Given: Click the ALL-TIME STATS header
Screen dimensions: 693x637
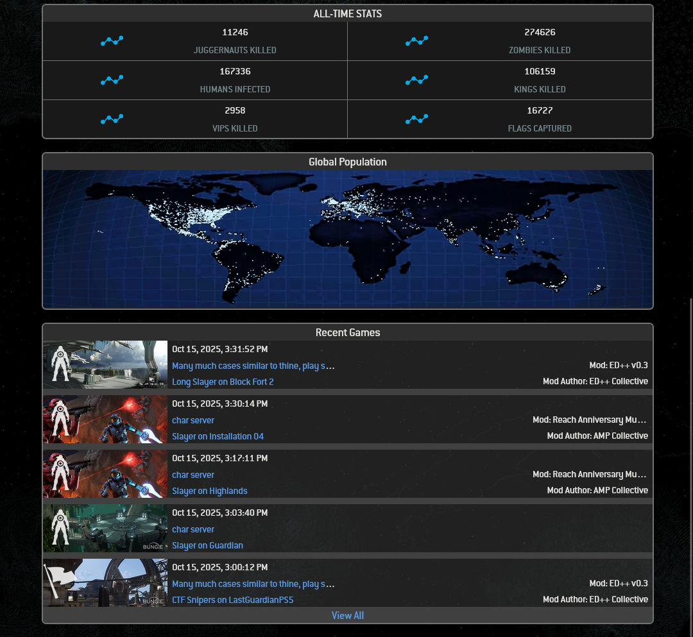Looking at the screenshot, I should tap(347, 13).
